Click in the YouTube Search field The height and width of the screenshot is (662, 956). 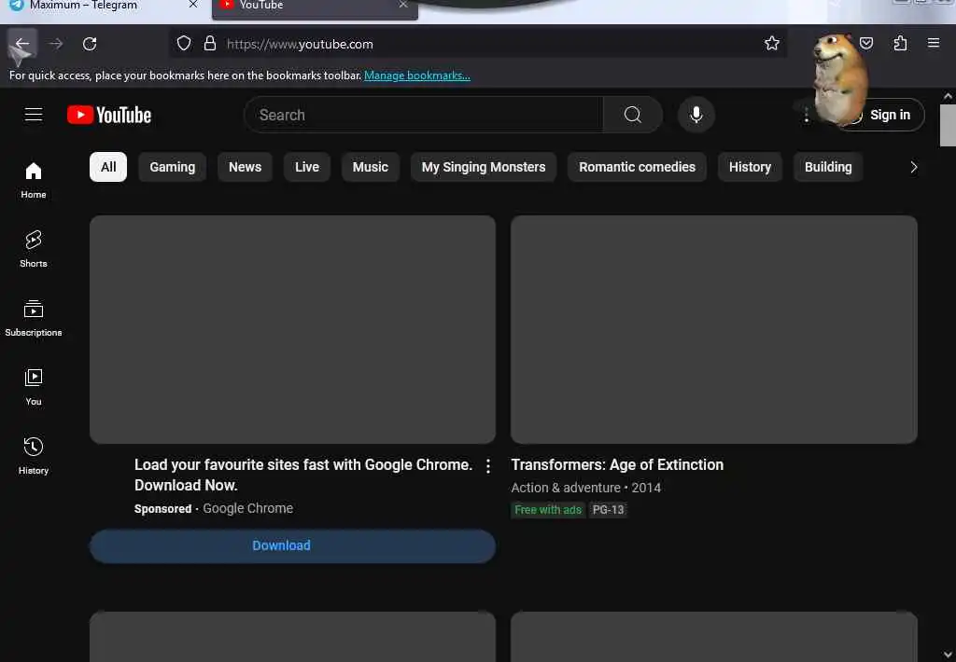pyautogui.click(x=424, y=115)
